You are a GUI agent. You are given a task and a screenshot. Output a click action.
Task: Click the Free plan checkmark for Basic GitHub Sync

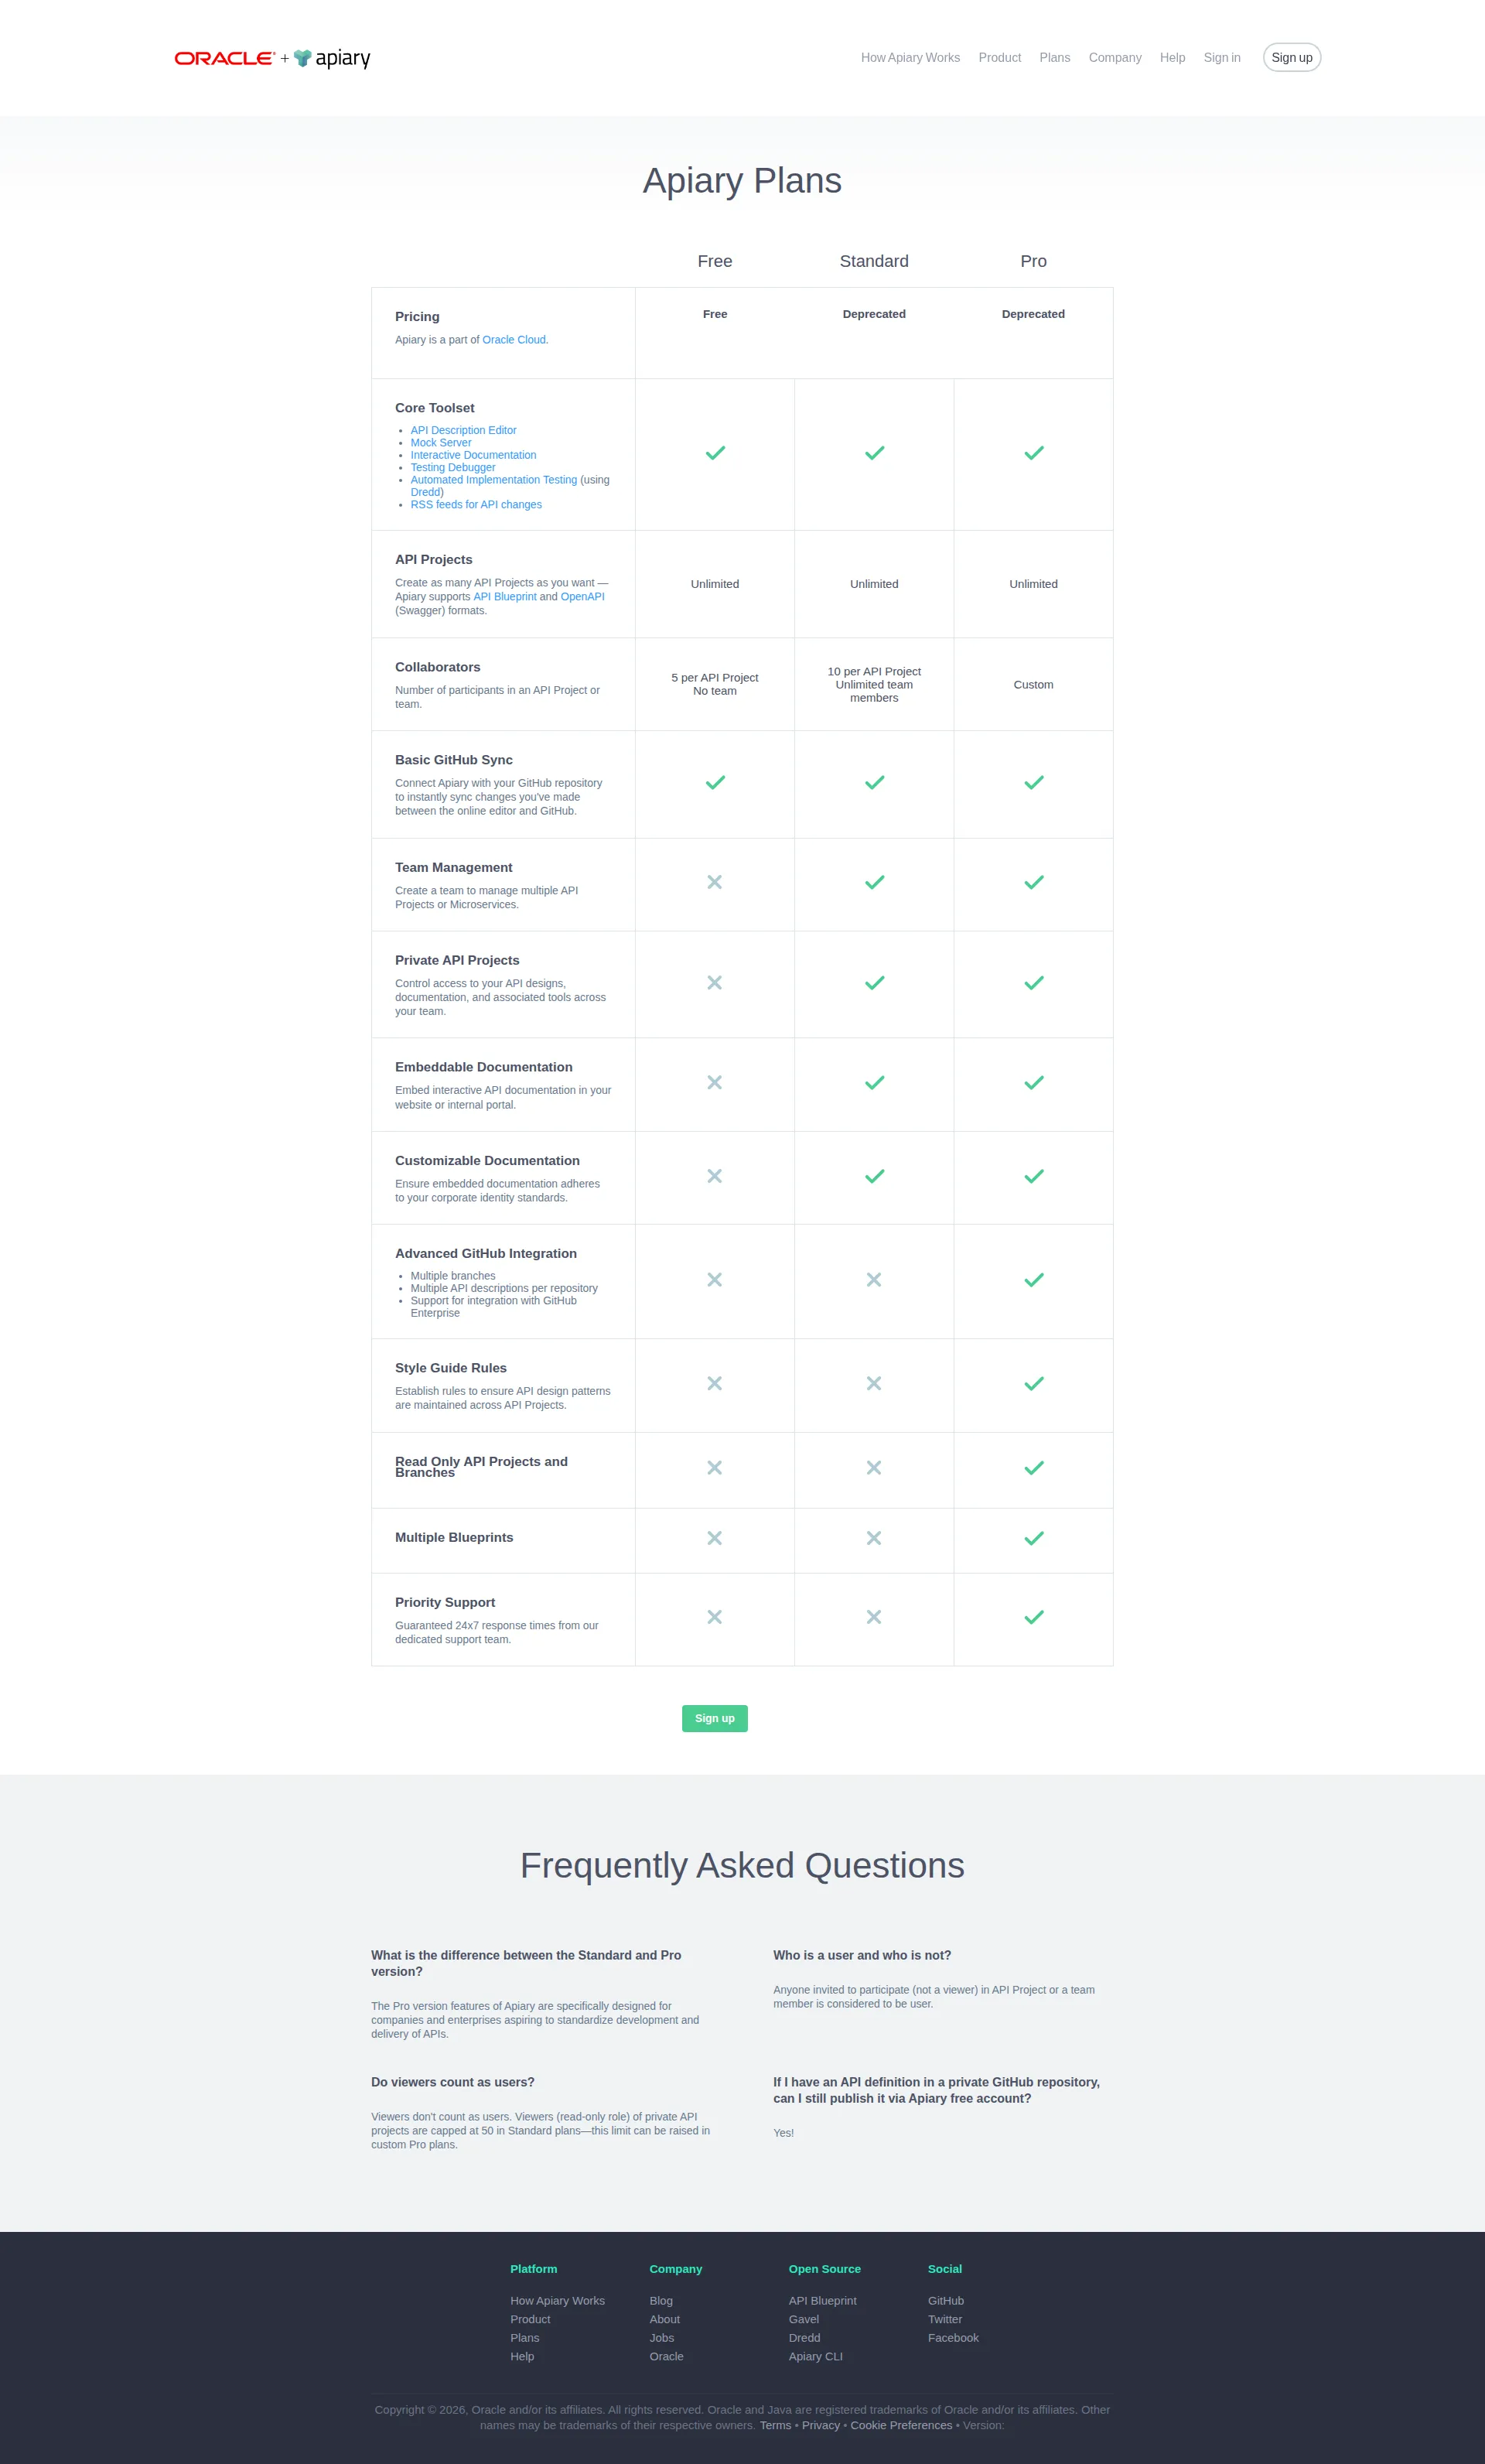click(714, 783)
